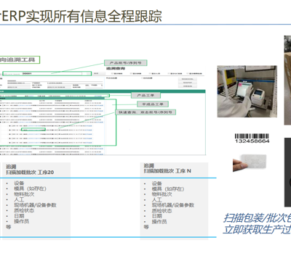
Task: Tick the first checkbox under 追溯查询 heading
Action: [112, 73]
